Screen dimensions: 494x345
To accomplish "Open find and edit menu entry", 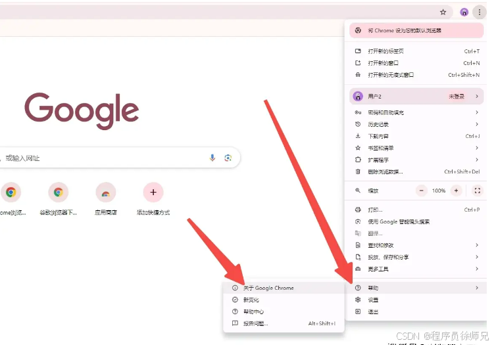I will (416, 245).
